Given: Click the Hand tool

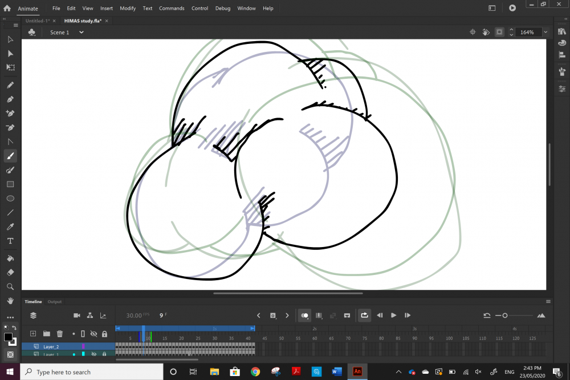Looking at the screenshot, I should [x=10, y=300].
